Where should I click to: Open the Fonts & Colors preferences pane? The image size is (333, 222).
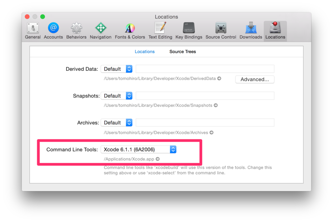130,31
